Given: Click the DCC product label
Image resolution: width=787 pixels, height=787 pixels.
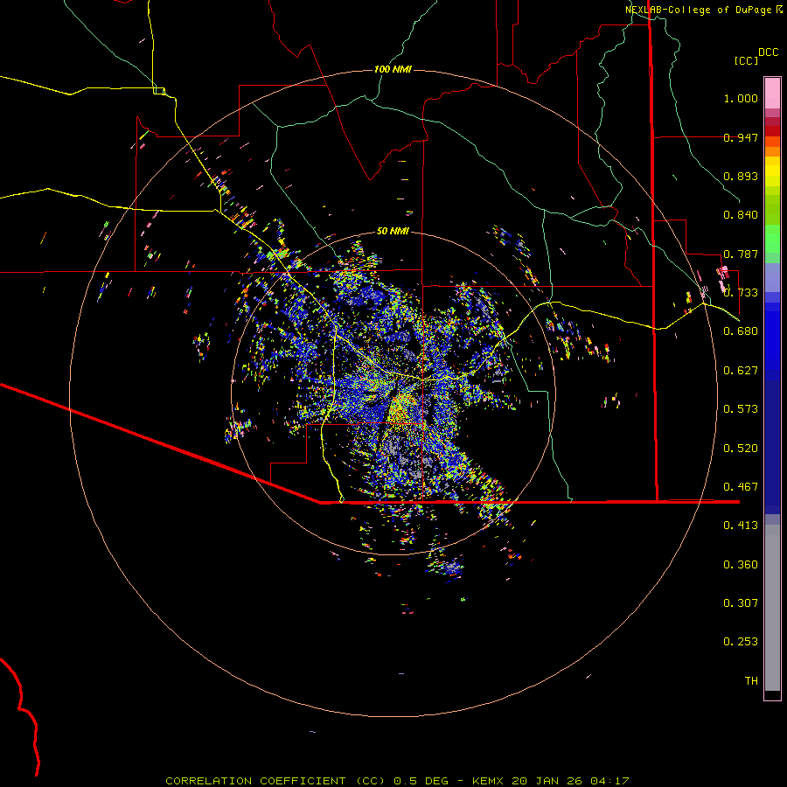Looking at the screenshot, I should (x=769, y=52).
